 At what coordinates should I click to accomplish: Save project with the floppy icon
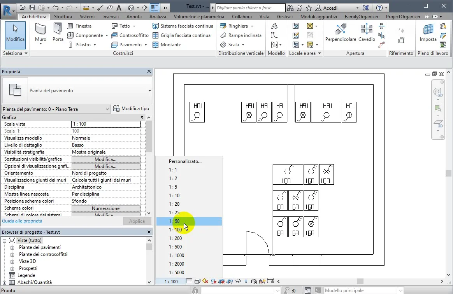click(x=32, y=8)
